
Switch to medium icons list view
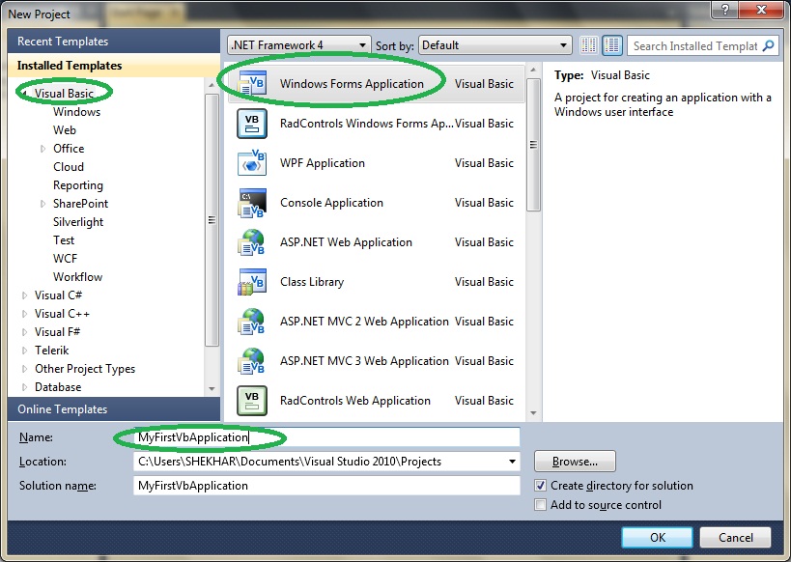[612, 45]
